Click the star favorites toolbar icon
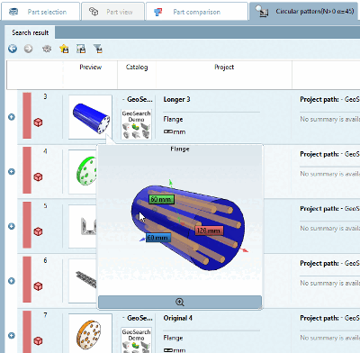This screenshot has width=360, height=353. [x=64, y=49]
